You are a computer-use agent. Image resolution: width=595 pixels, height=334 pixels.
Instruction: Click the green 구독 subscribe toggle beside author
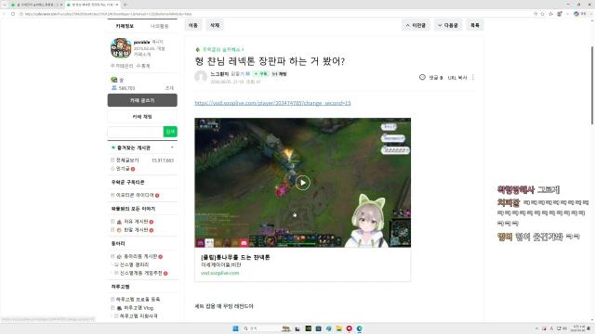pyautogui.click(x=260, y=74)
